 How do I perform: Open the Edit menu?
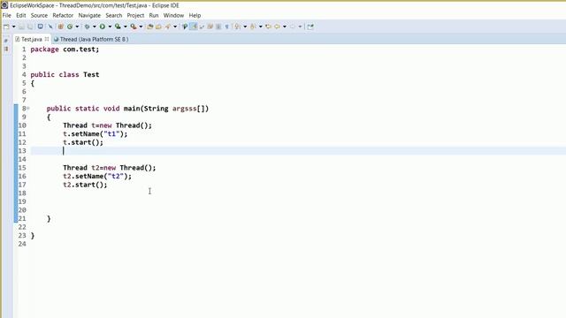coord(21,16)
